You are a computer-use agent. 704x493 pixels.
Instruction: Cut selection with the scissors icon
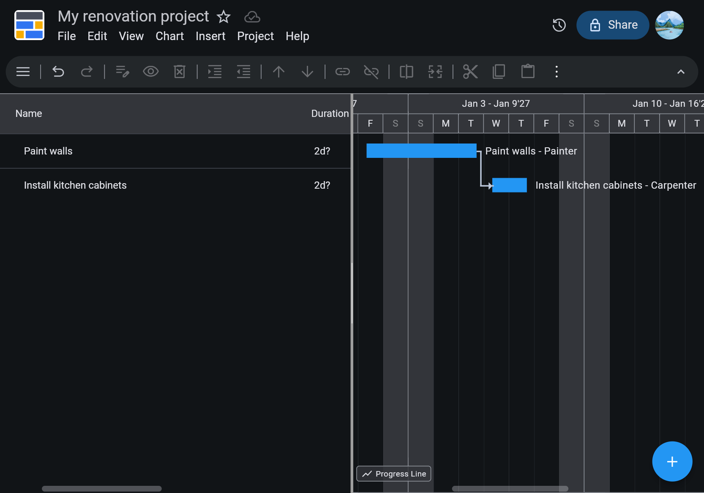tap(470, 72)
